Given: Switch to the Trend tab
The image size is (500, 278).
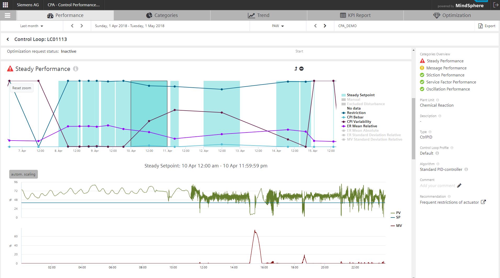Looking at the screenshot, I should coord(258,15).
